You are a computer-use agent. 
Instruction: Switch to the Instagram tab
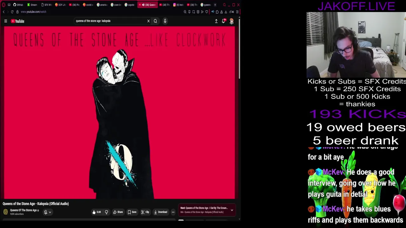coord(179,5)
